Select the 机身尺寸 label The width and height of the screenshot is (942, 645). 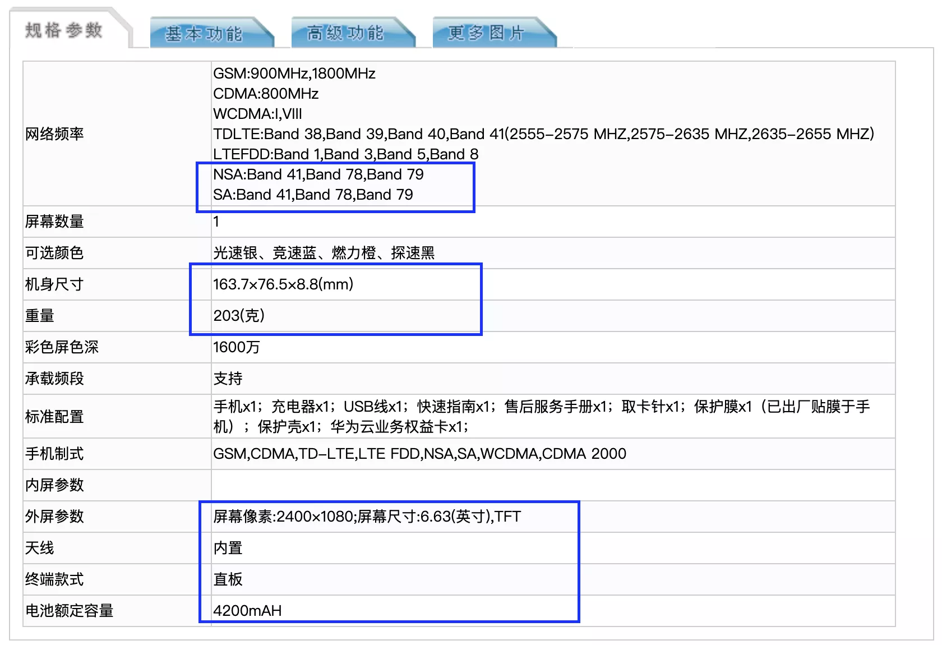click(54, 284)
